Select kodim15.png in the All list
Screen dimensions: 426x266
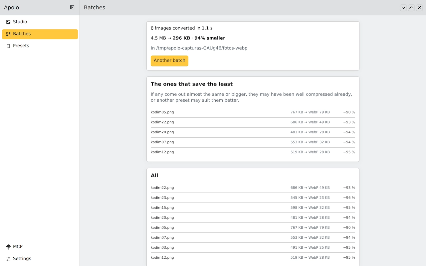click(253, 208)
